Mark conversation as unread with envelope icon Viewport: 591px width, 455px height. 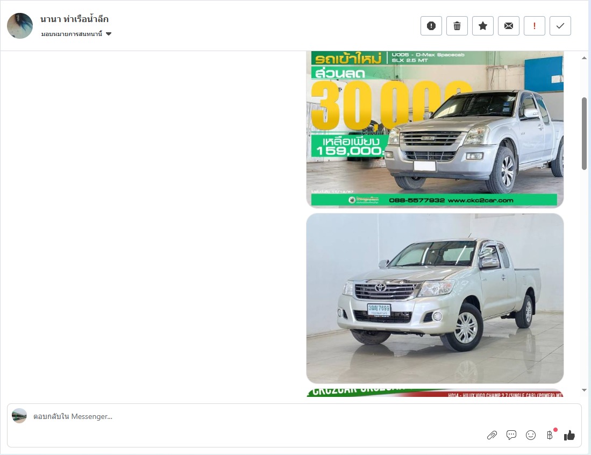click(x=509, y=26)
